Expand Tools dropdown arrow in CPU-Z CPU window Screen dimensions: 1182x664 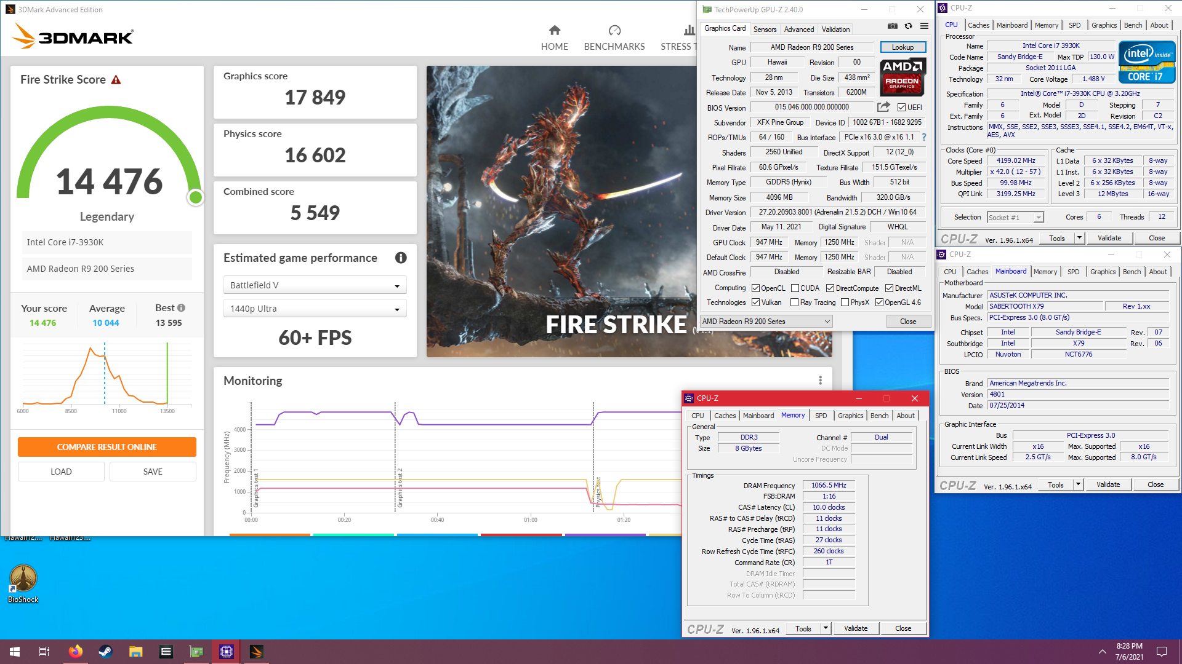pos(1079,238)
